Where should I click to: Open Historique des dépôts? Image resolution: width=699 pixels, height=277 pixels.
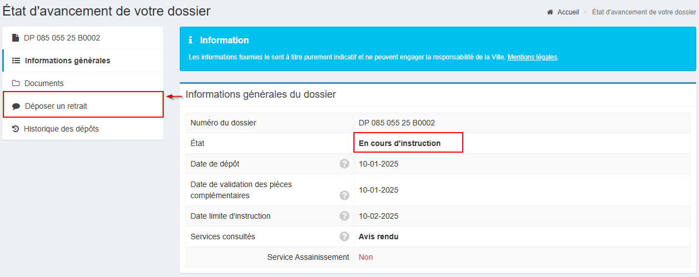(61, 129)
